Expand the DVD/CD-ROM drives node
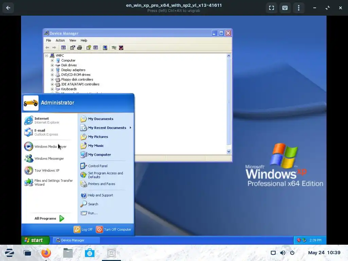This screenshot has height=261, width=348. (x=52, y=75)
